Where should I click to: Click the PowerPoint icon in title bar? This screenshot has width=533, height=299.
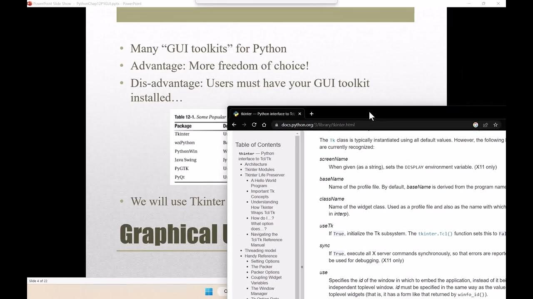click(30, 3)
